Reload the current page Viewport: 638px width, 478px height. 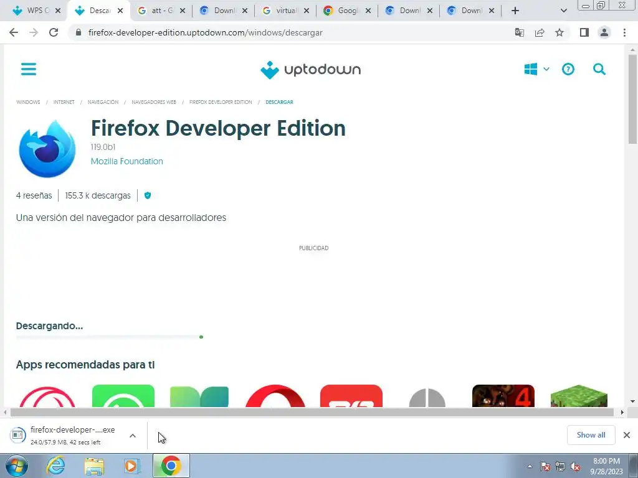pos(54,32)
